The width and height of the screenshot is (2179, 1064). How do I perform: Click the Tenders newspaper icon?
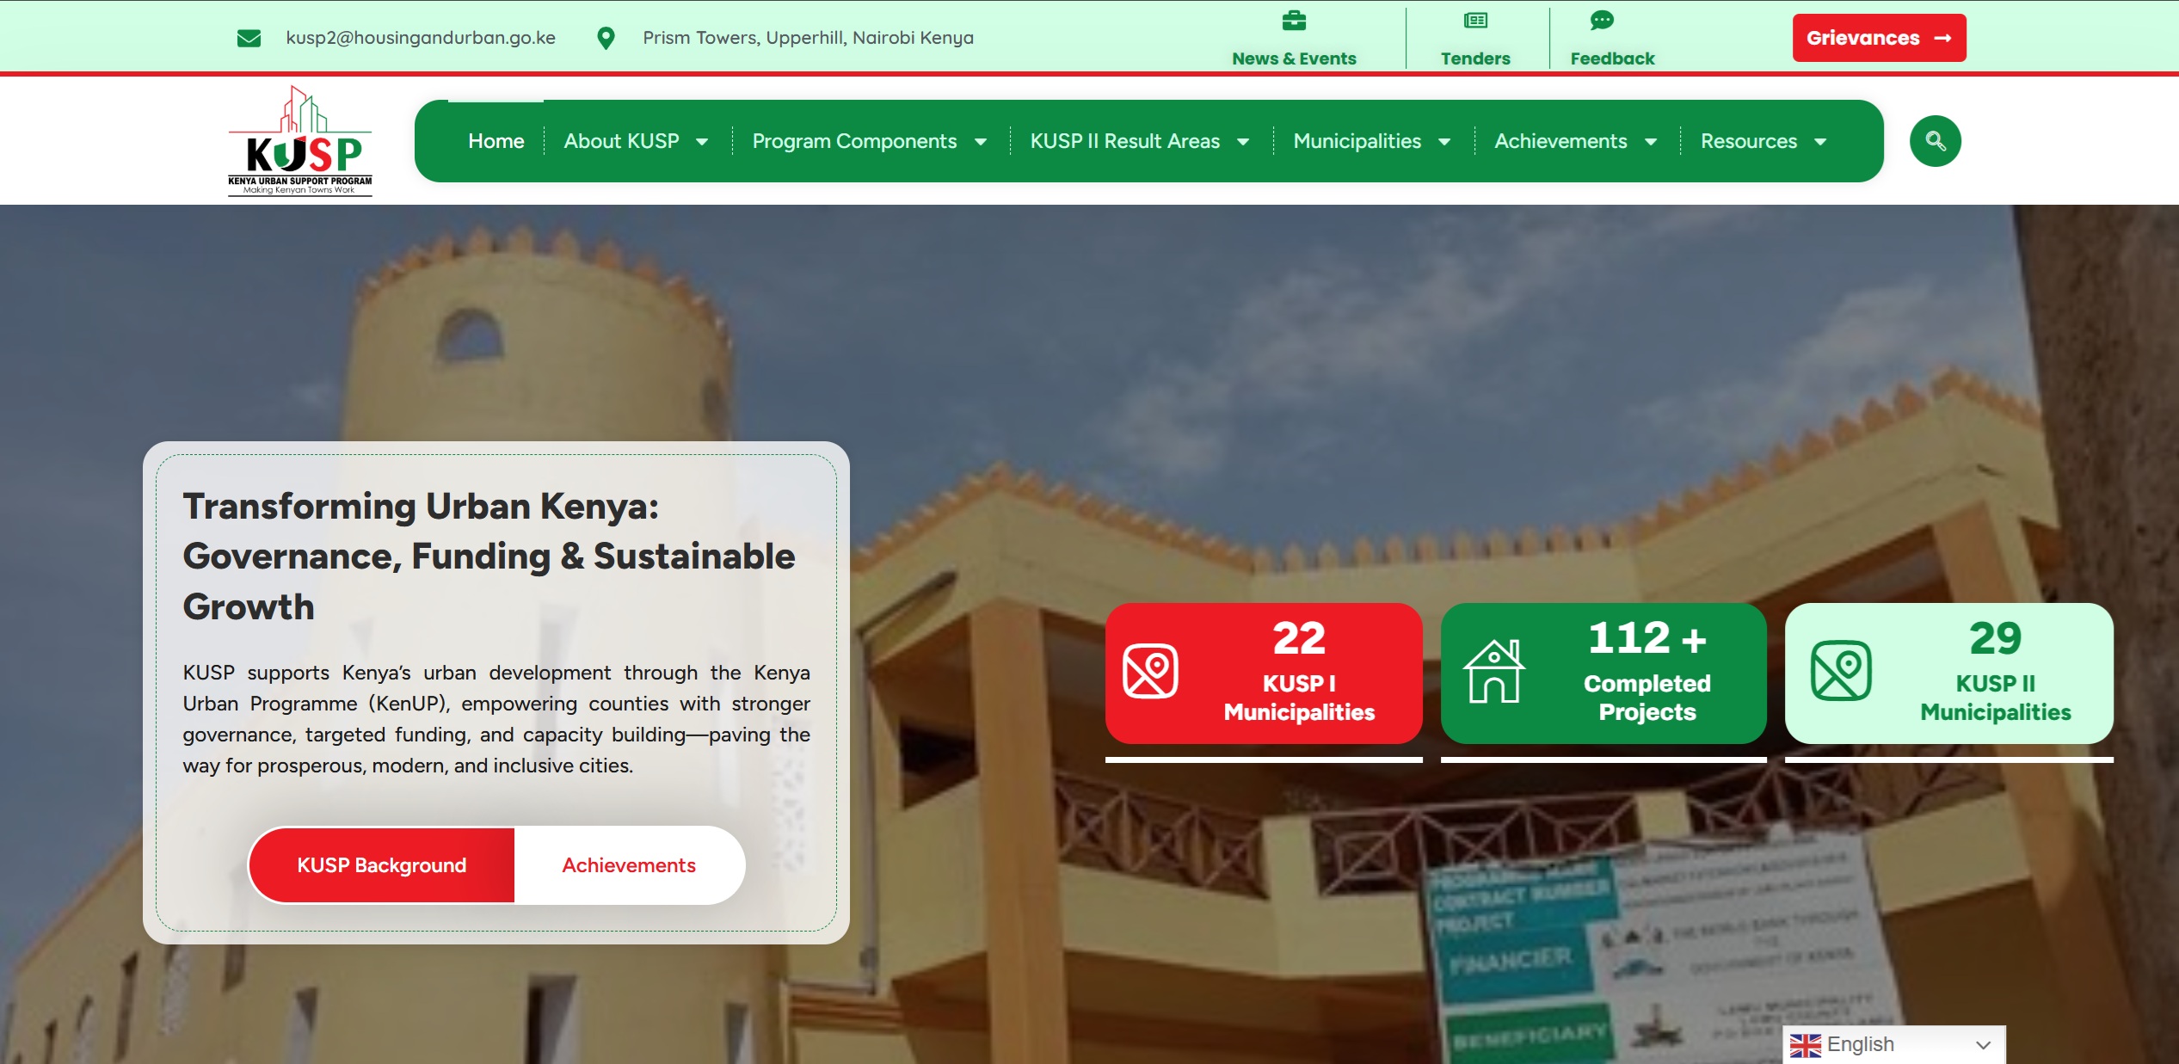pyautogui.click(x=1475, y=21)
